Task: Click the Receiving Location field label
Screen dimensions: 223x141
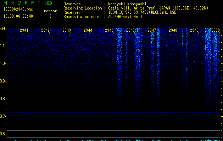Action: [x=83, y=8]
